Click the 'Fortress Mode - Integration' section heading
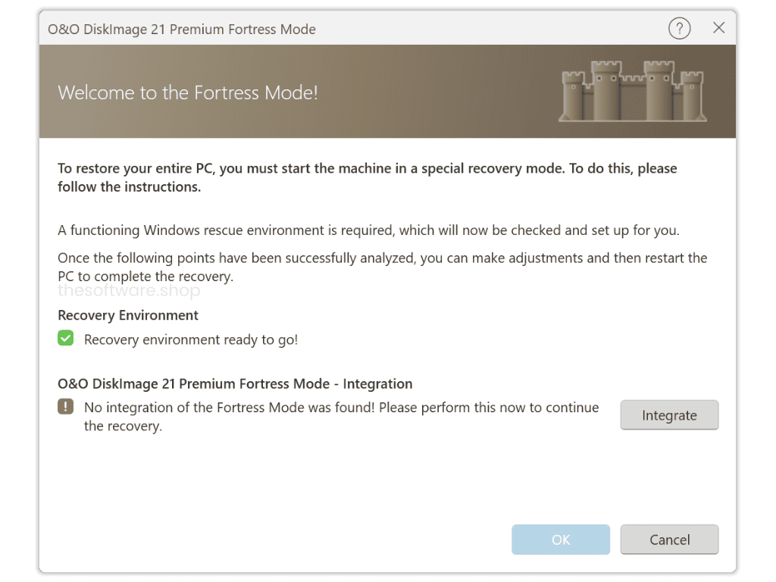The width and height of the screenshot is (776, 582). (x=235, y=384)
